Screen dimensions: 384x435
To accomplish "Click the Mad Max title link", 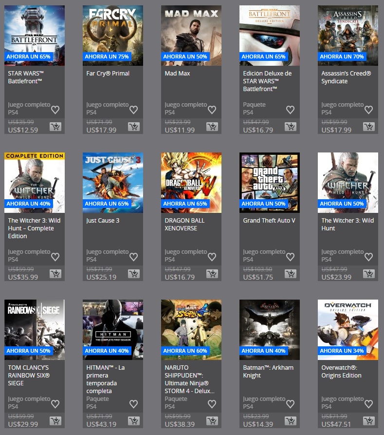I will (x=178, y=74).
